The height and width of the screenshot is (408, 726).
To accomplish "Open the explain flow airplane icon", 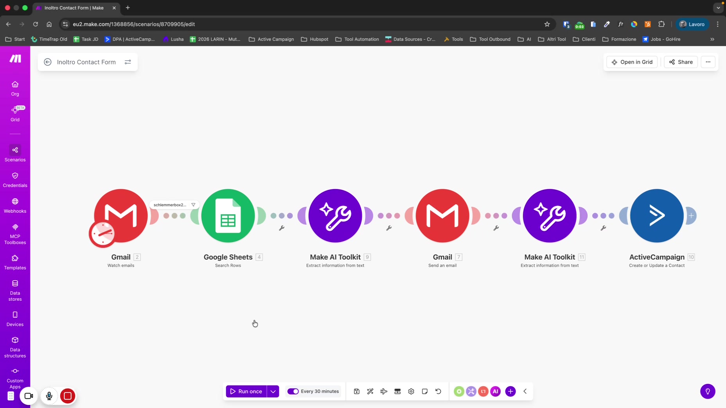I will click(x=384, y=391).
